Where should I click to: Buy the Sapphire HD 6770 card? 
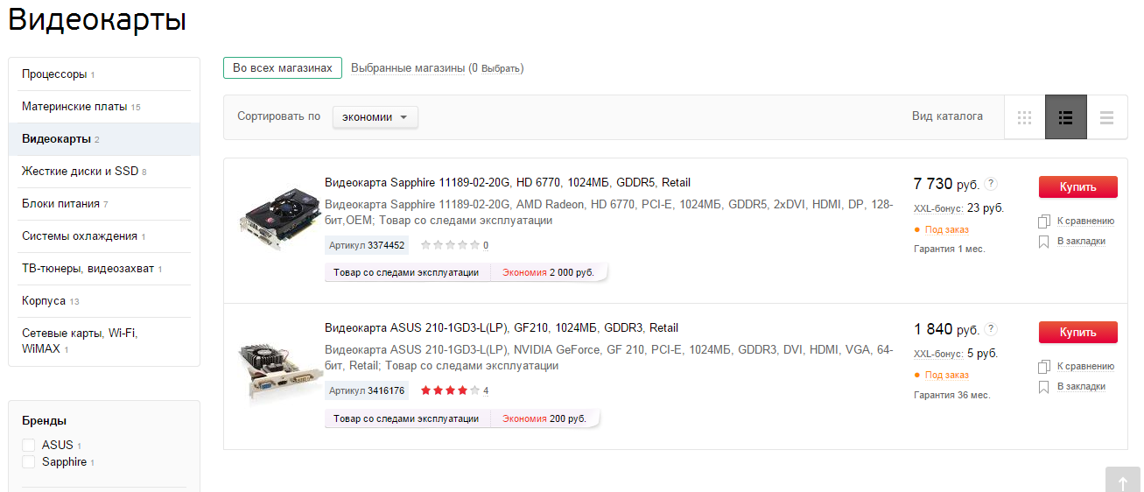(x=1077, y=187)
